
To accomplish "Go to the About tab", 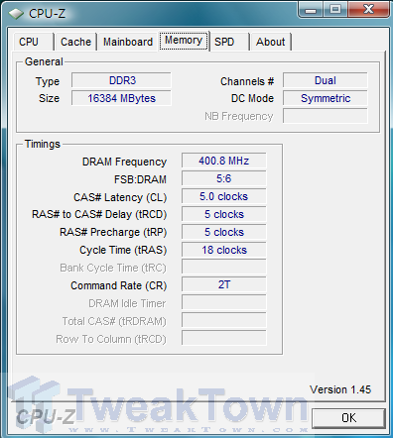I will click(x=270, y=42).
